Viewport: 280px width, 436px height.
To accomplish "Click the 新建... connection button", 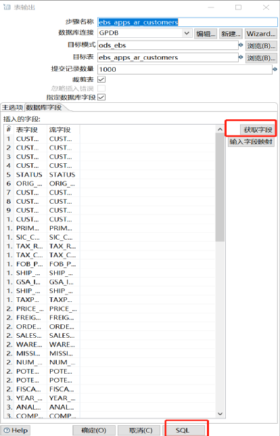I will [x=231, y=34].
